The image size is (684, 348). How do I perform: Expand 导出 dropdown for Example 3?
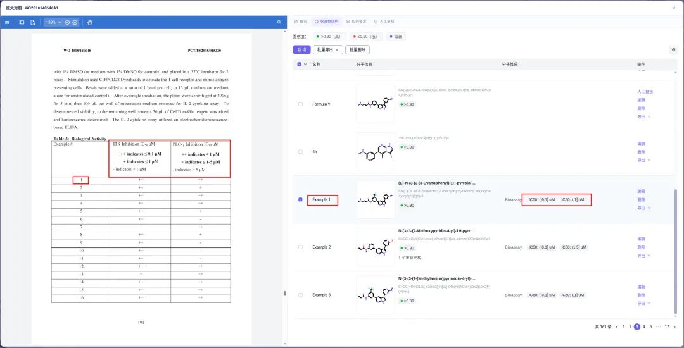[643, 303]
